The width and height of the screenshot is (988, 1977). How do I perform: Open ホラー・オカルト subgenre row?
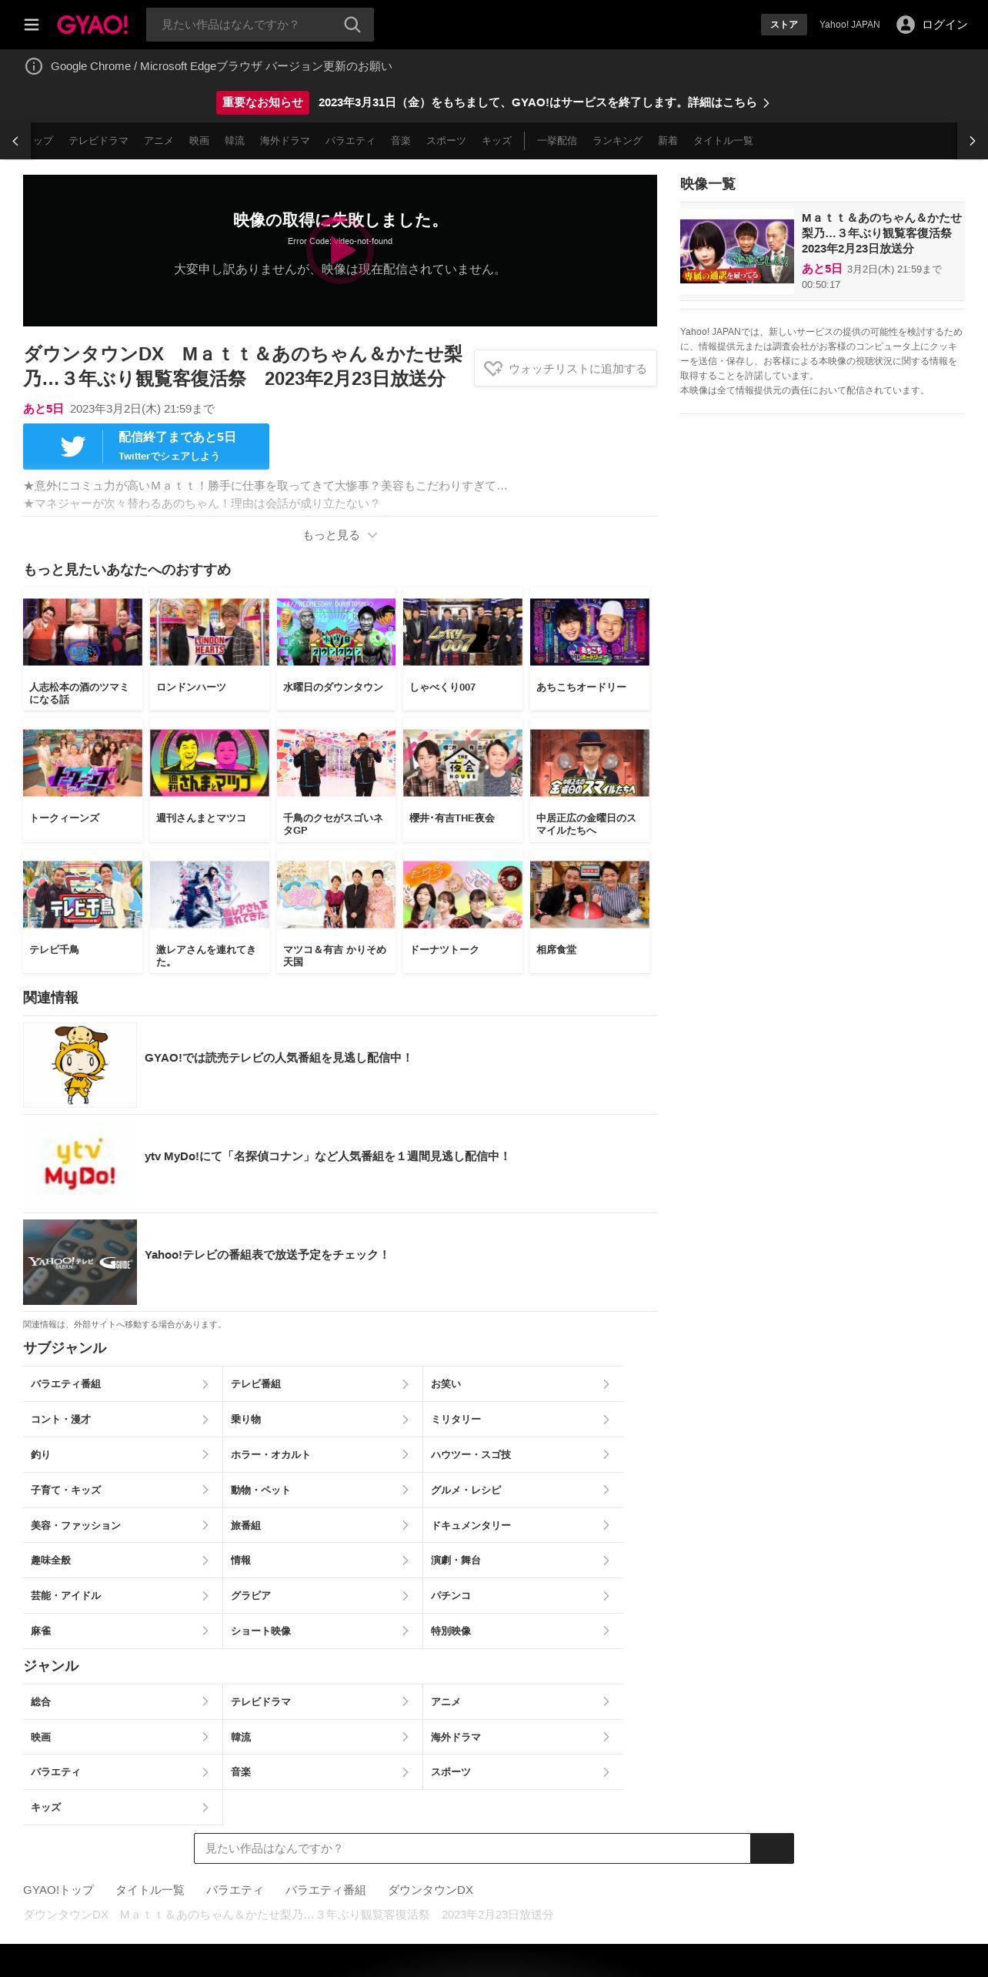tap(322, 1455)
